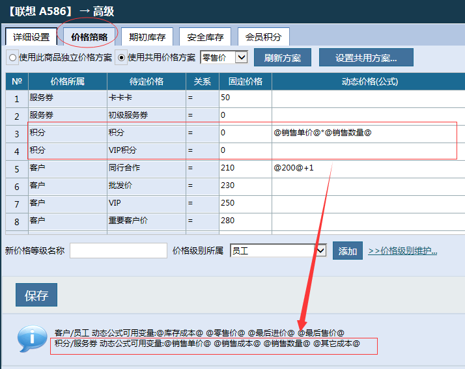Click the 价格所属 column header

point(68,81)
